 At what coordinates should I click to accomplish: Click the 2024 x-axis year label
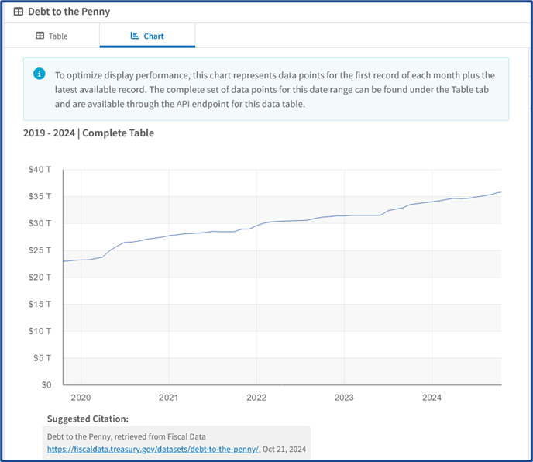click(432, 398)
